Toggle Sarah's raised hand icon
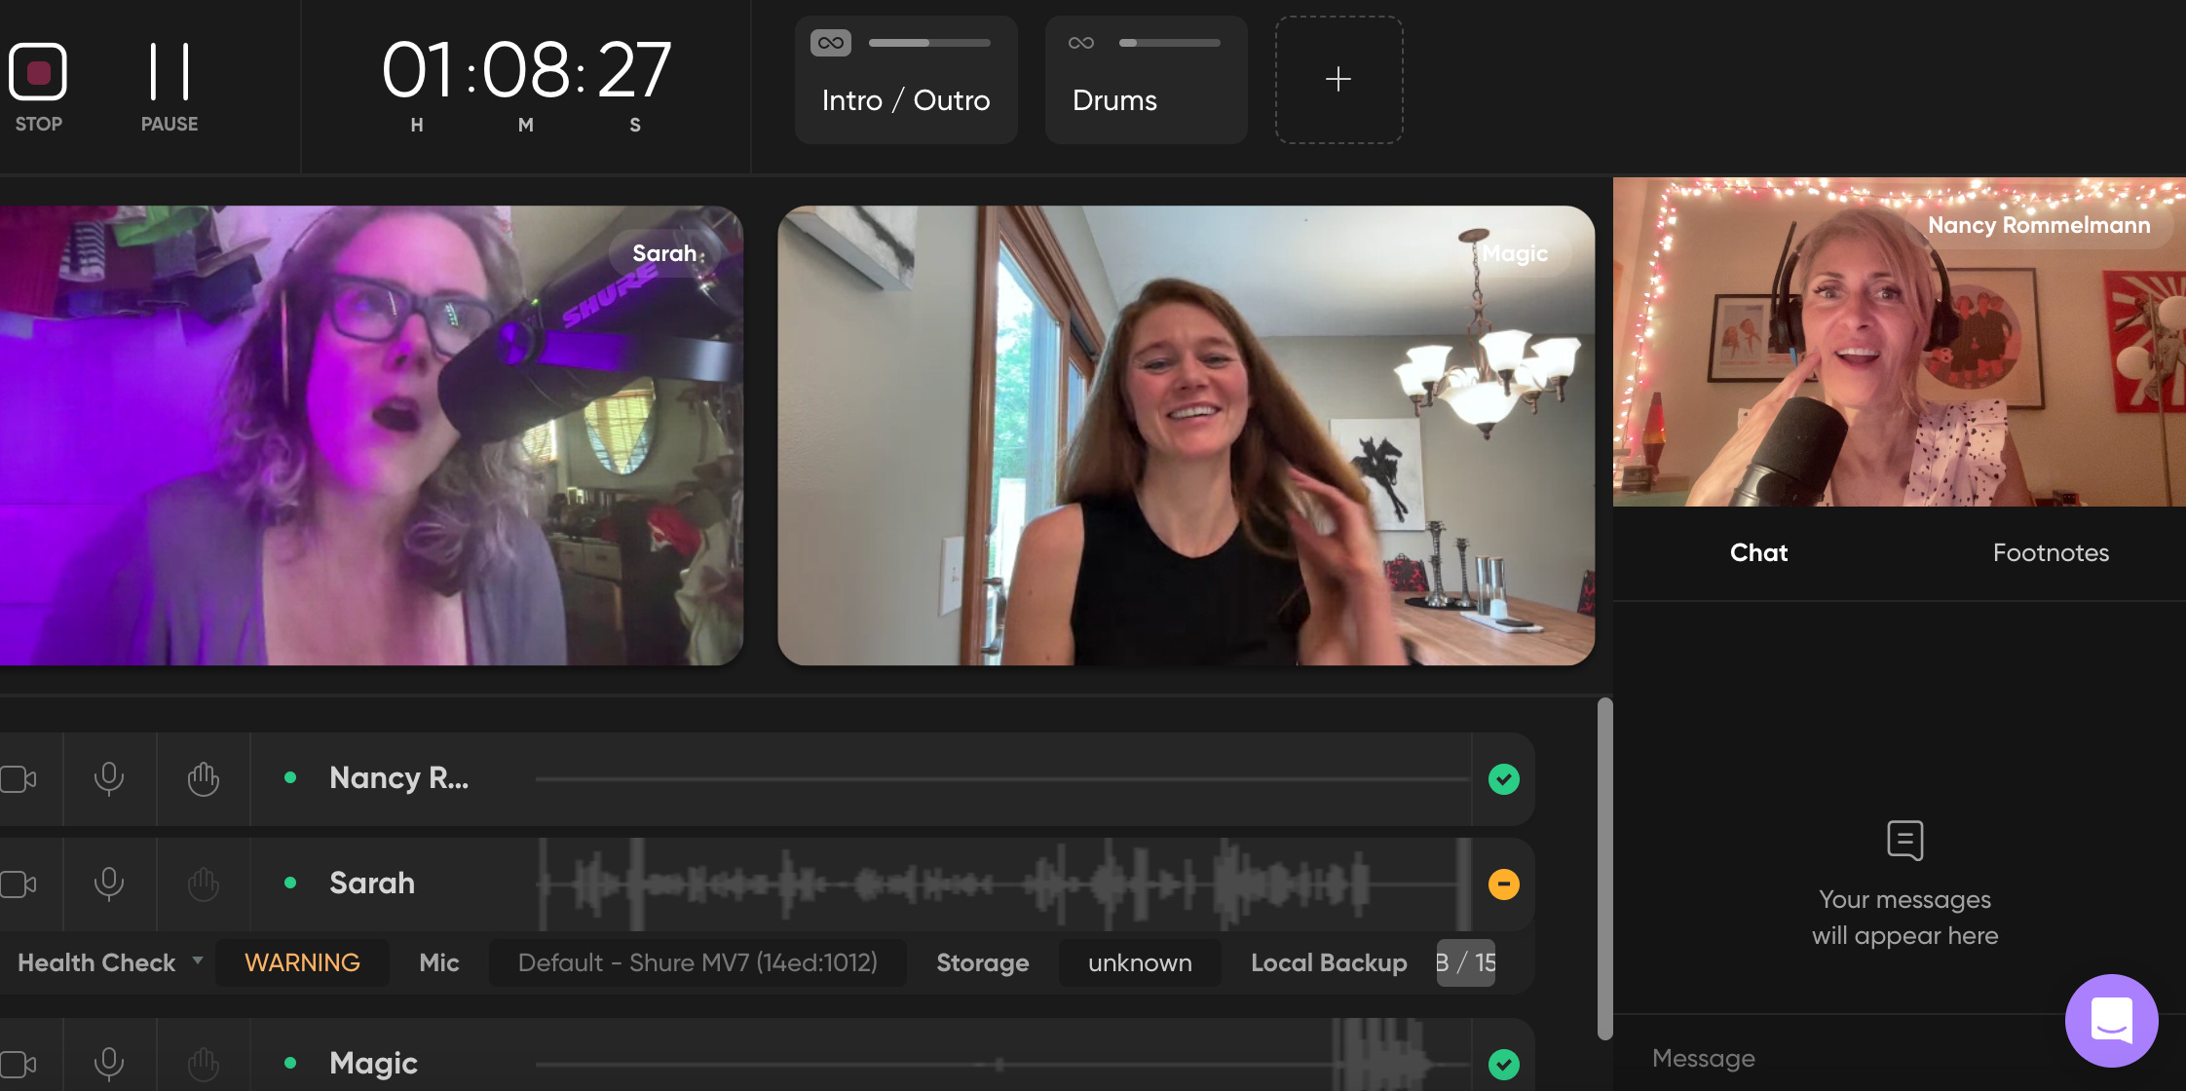 pyautogui.click(x=204, y=884)
